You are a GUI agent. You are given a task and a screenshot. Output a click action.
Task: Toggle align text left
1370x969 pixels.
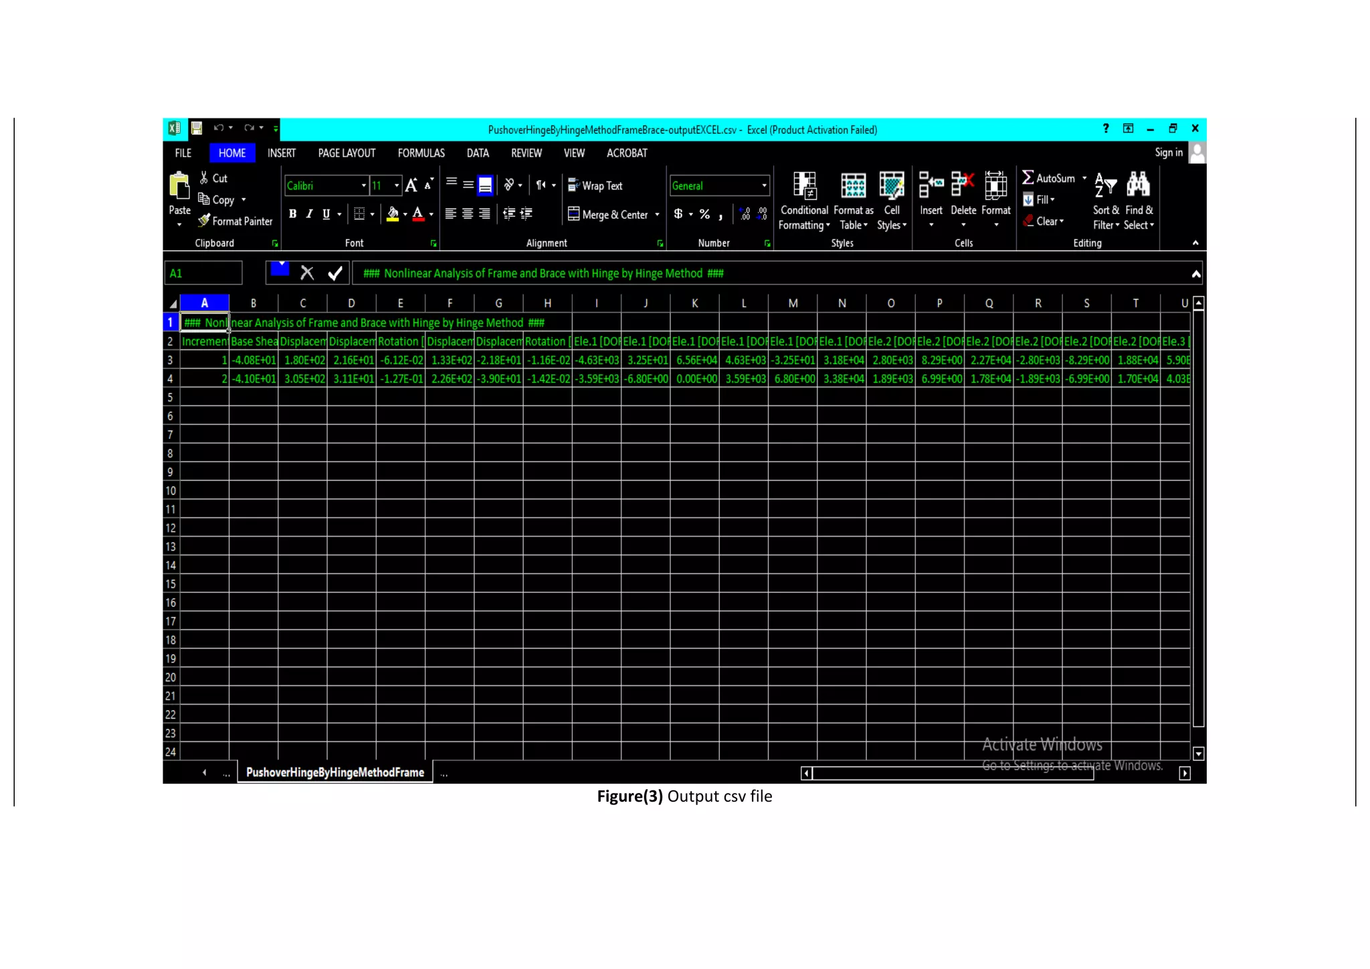(451, 213)
